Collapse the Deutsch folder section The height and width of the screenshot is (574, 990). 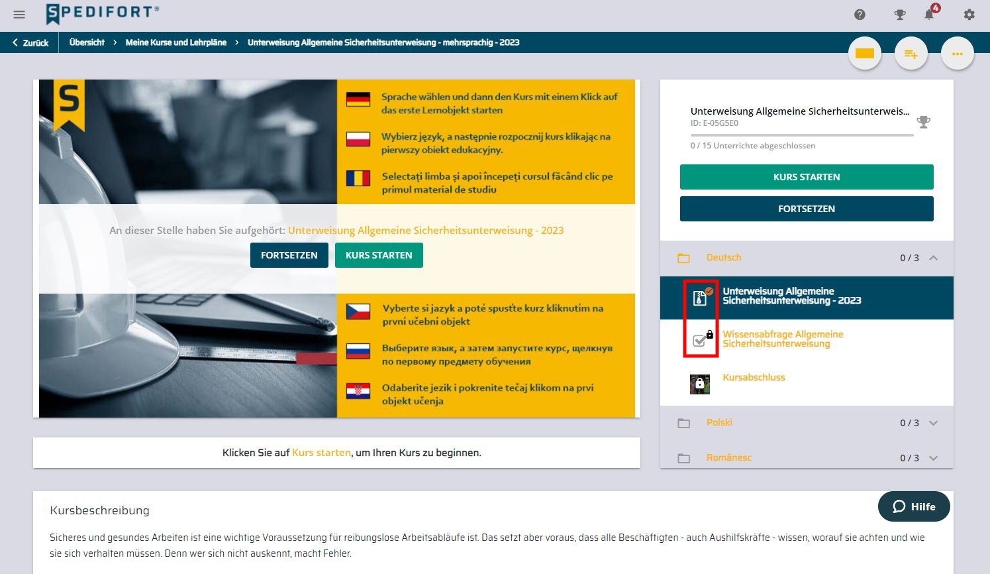(933, 258)
